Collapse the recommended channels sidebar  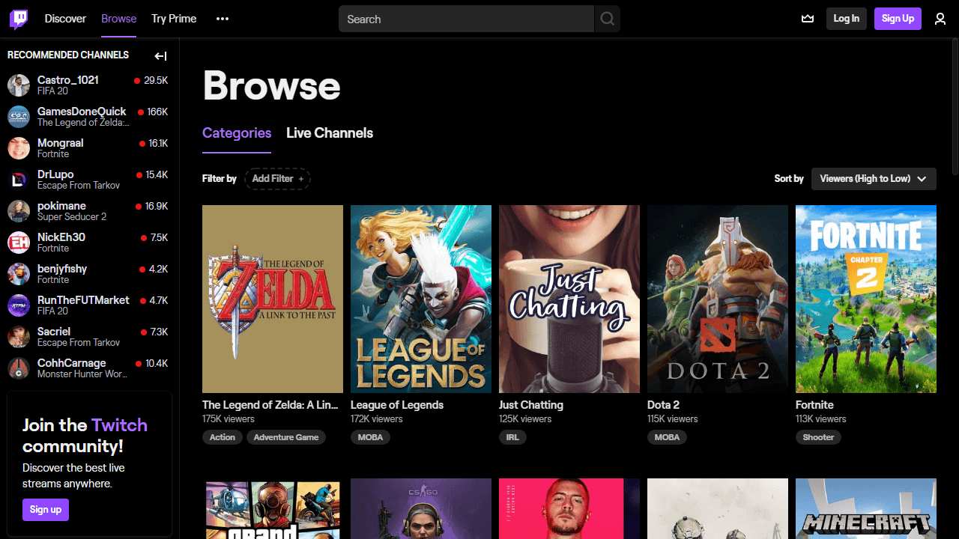click(x=160, y=55)
